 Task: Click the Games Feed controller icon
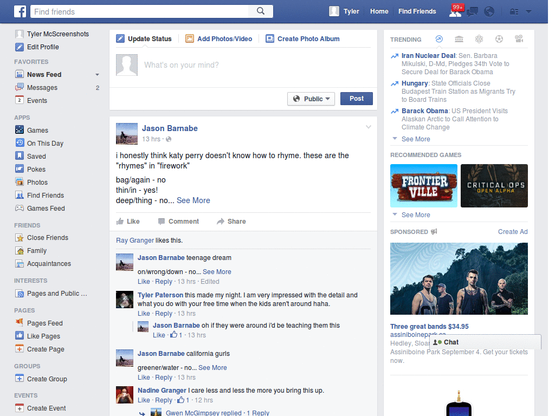pos(20,208)
